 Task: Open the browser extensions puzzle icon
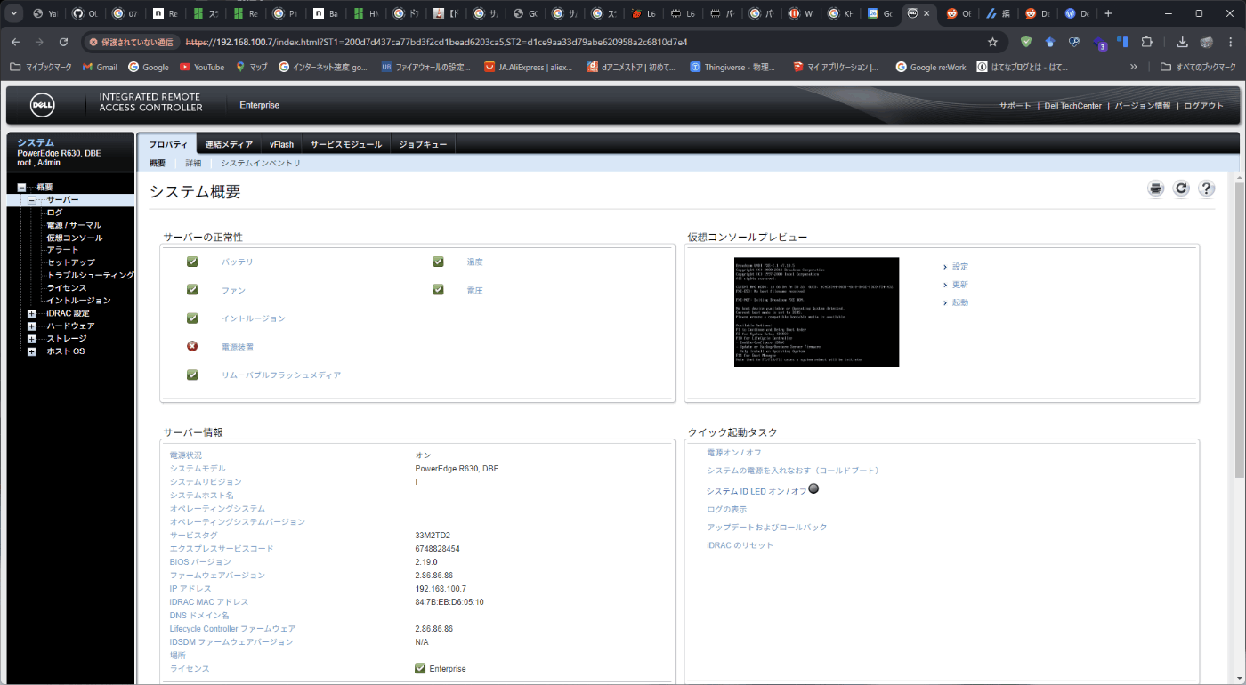click(1146, 42)
